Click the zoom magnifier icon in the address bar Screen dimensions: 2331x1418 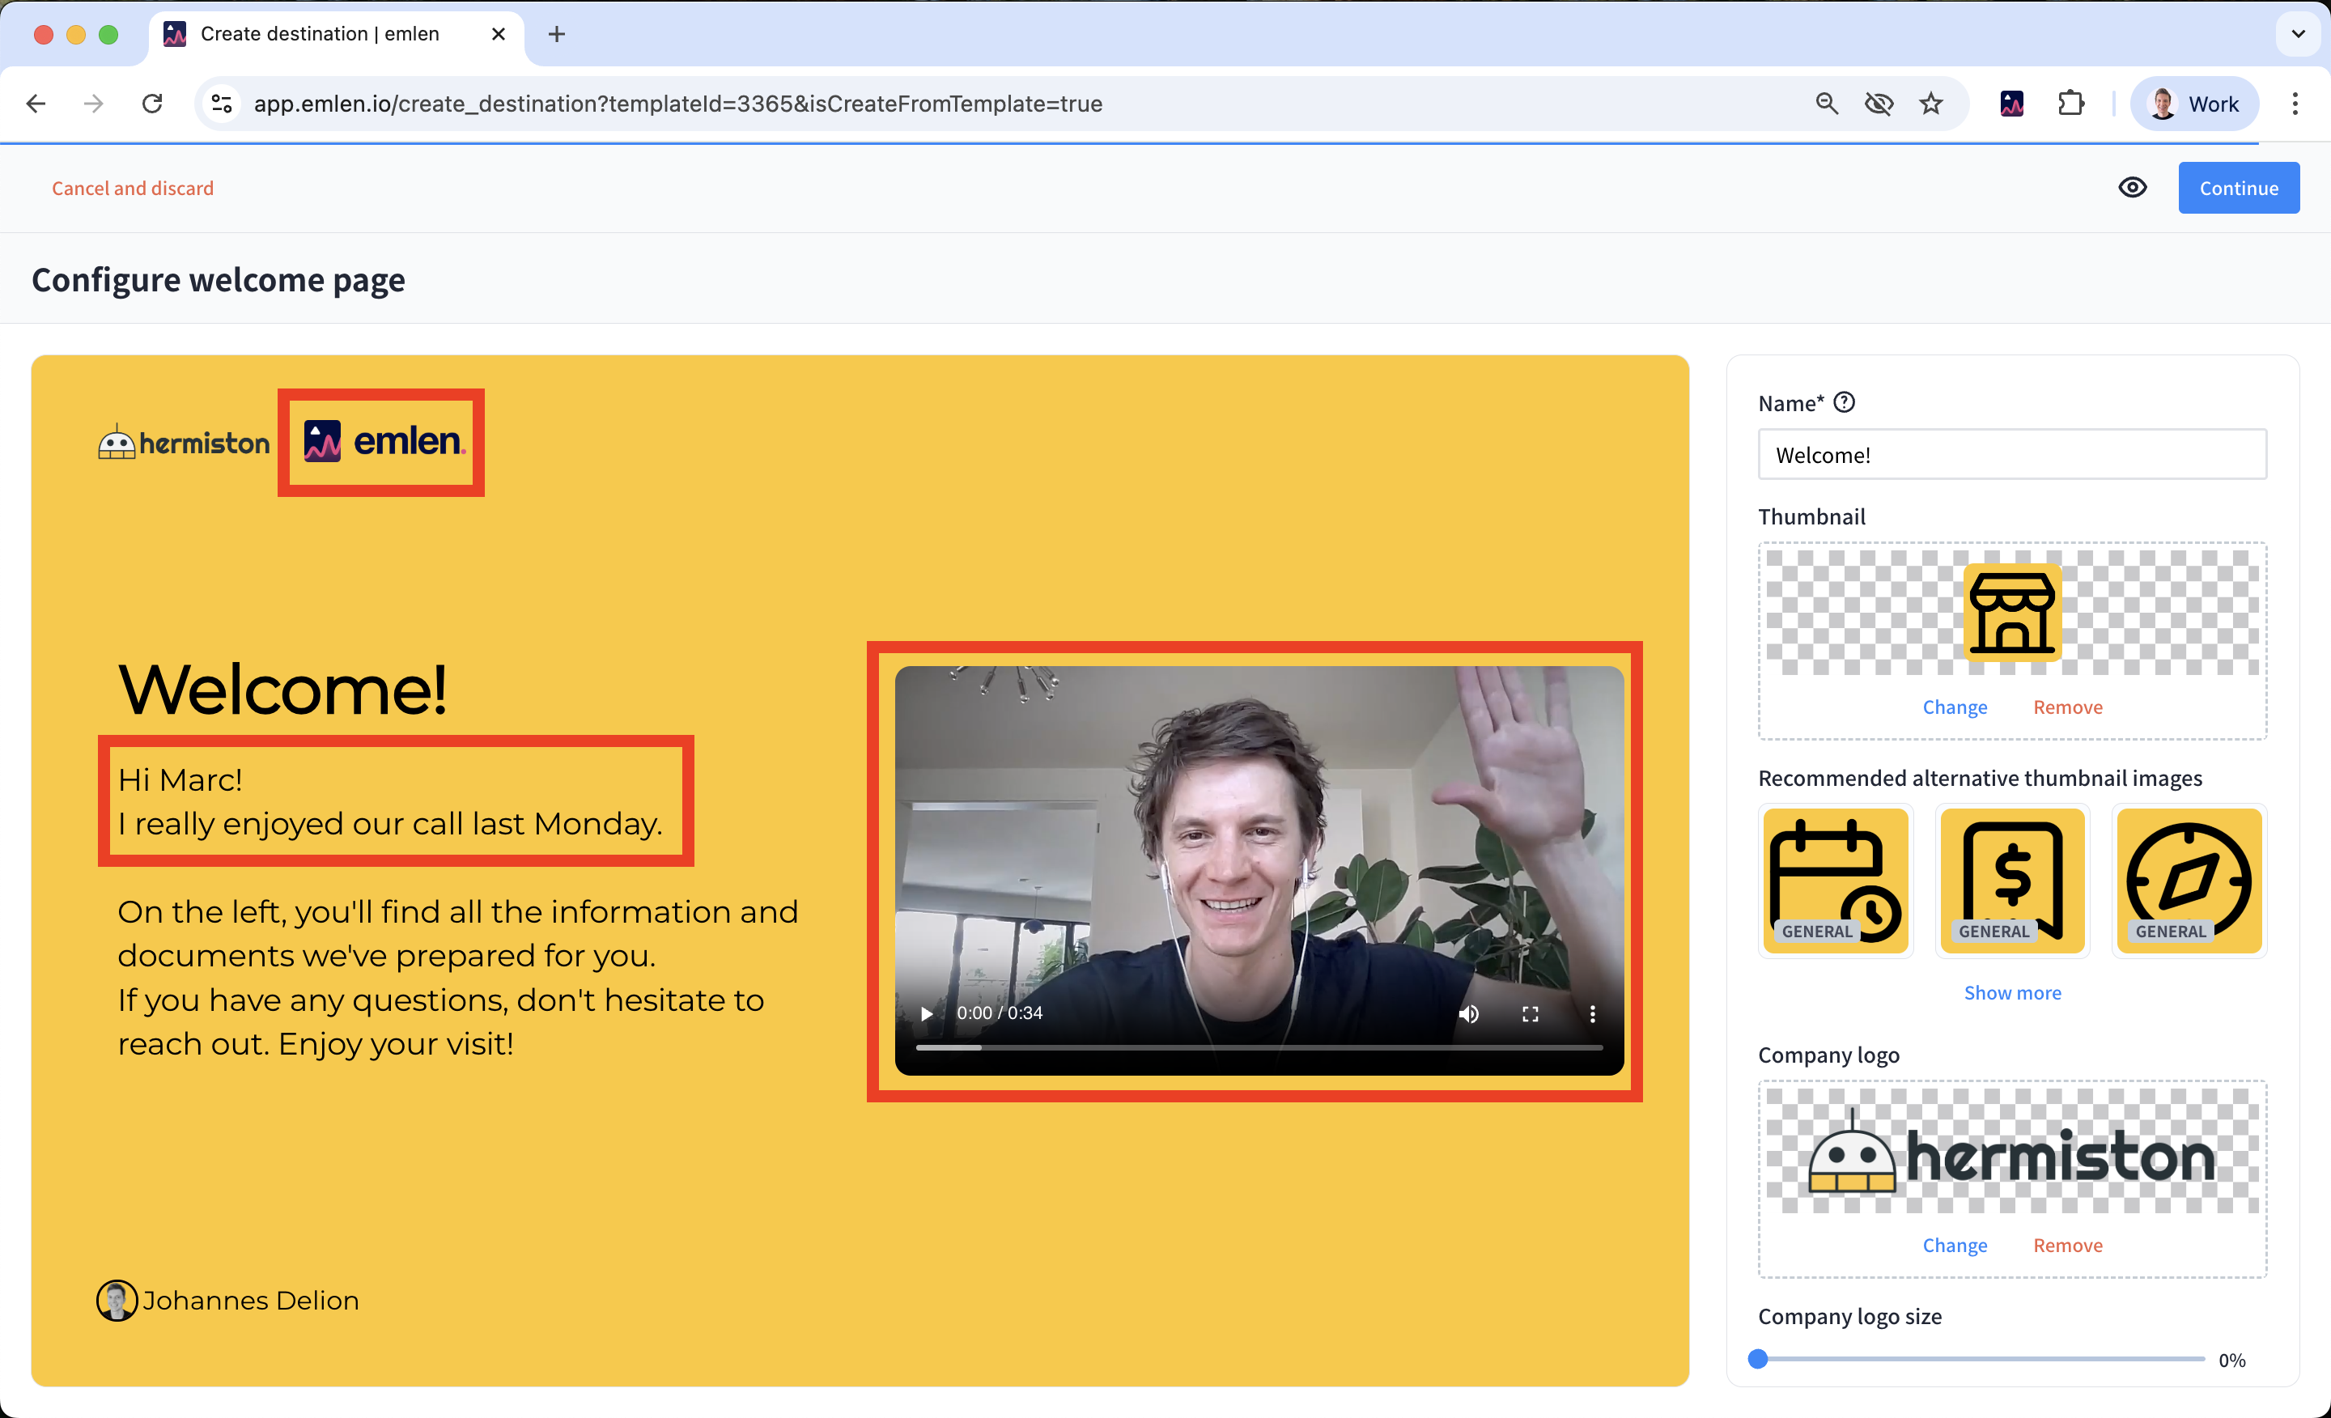[1826, 104]
